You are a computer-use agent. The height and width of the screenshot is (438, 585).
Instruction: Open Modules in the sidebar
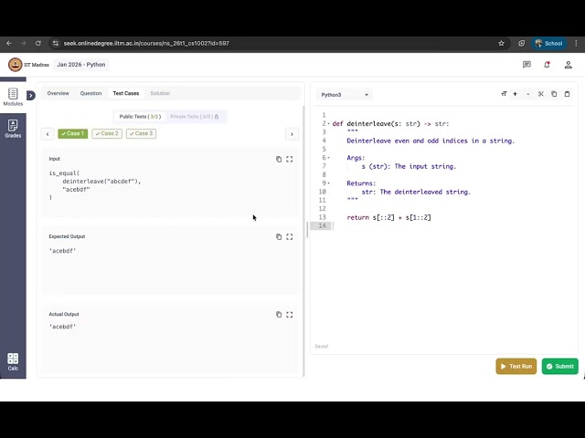(x=13, y=98)
